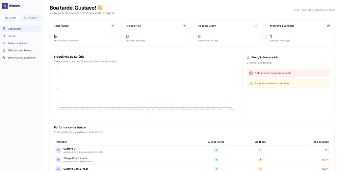337x171 pixels.
Task: Click the Biblioteca de Treinos icon
Action: [4, 50]
